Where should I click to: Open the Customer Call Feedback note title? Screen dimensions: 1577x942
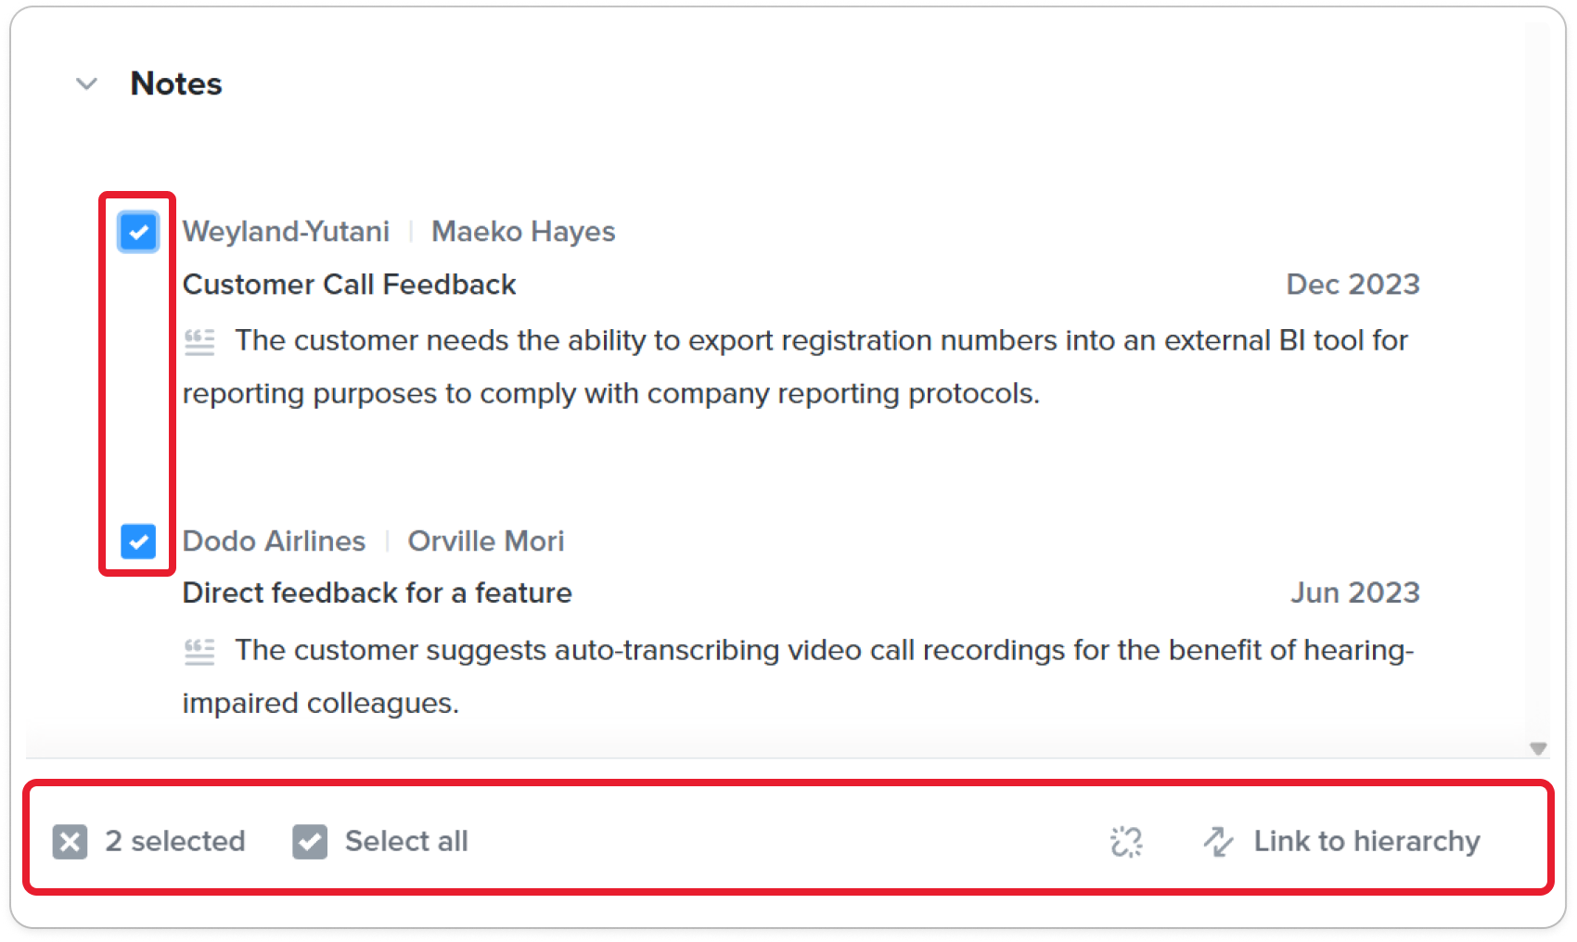pyautogui.click(x=349, y=285)
